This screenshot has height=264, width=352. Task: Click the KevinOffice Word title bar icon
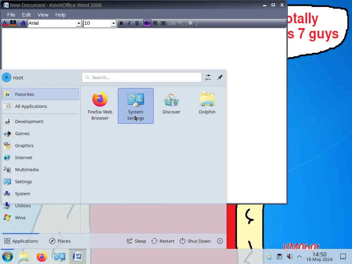pos(6,5)
